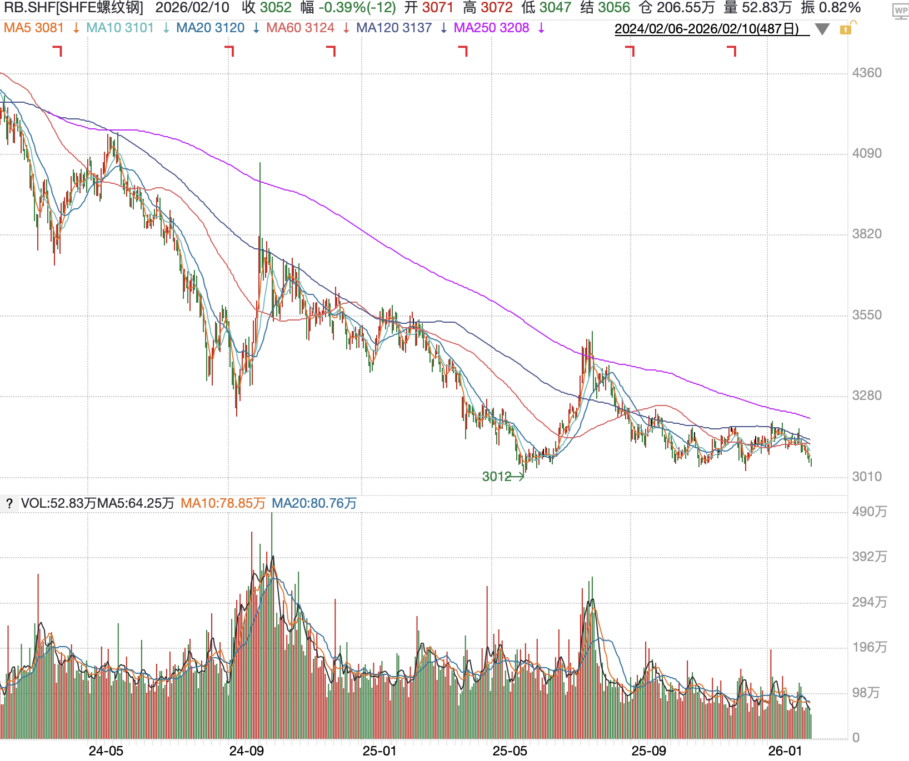This screenshot has height=761, width=909.
Task: Click the MA10:78.85万 volume indicator label
Action: [223, 504]
